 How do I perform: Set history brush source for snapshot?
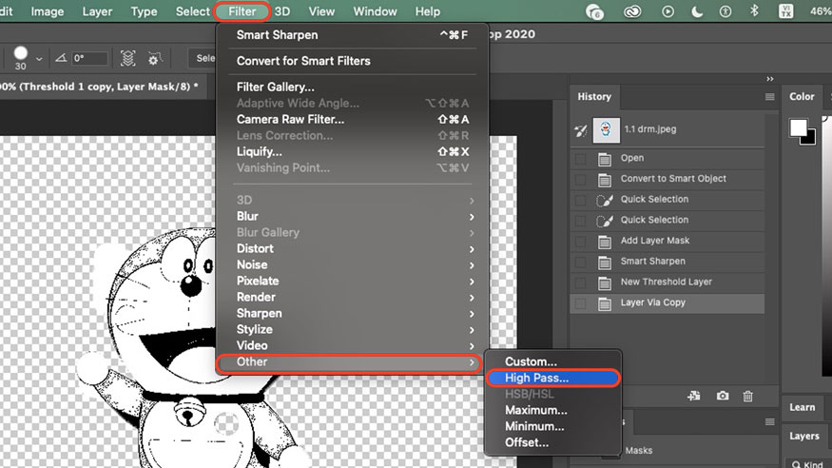581,129
